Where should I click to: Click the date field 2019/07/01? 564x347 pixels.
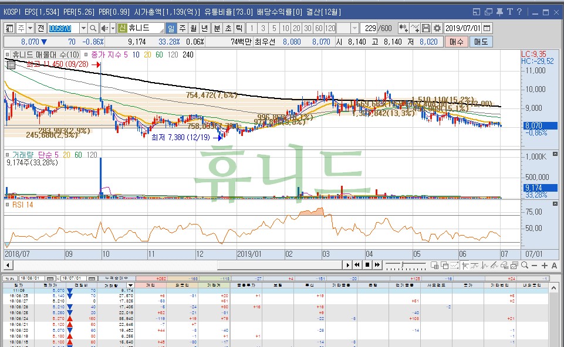(x=463, y=28)
